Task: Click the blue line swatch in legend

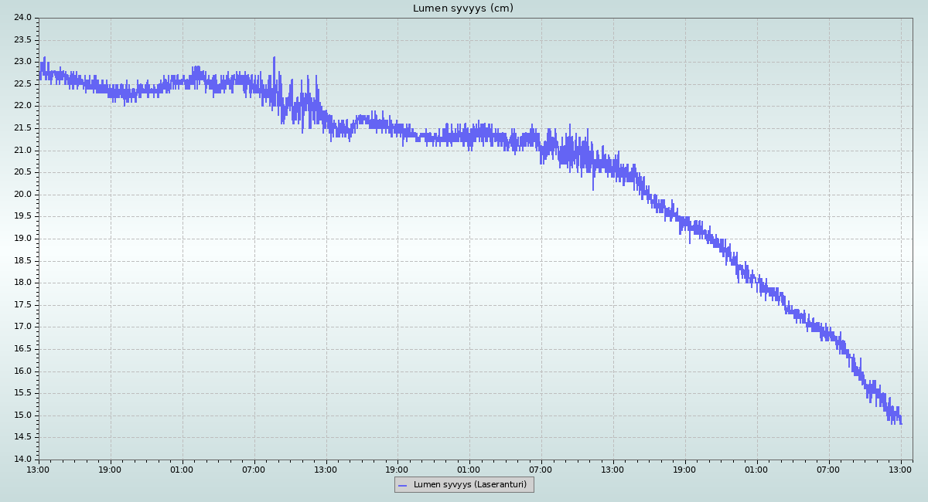Action: click(402, 485)
